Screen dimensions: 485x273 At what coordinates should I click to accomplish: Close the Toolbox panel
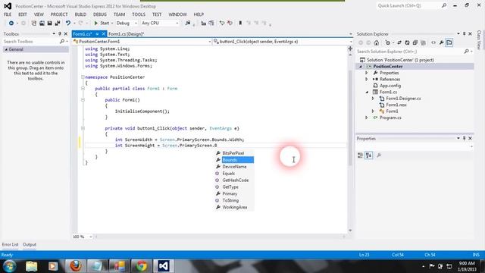pyautogui.click(x=66, y=34)
